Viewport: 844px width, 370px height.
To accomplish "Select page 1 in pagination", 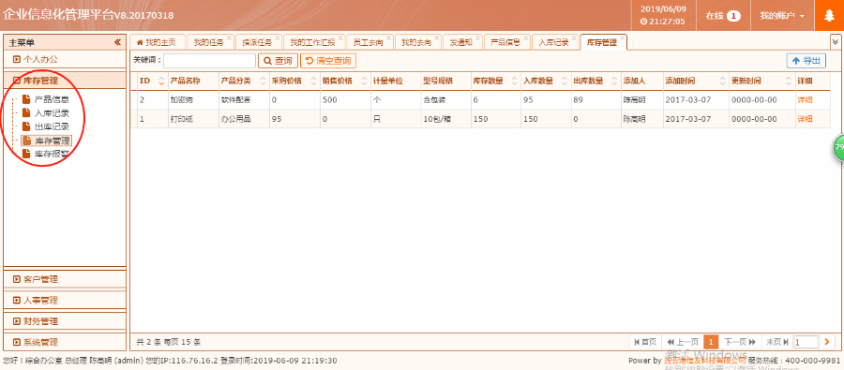I will tap(711, 342).
